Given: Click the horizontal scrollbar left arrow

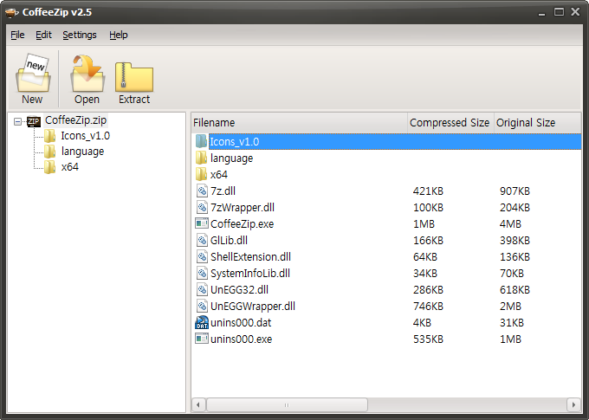Looking at the screenshot, I should click(x=198, y=405).
